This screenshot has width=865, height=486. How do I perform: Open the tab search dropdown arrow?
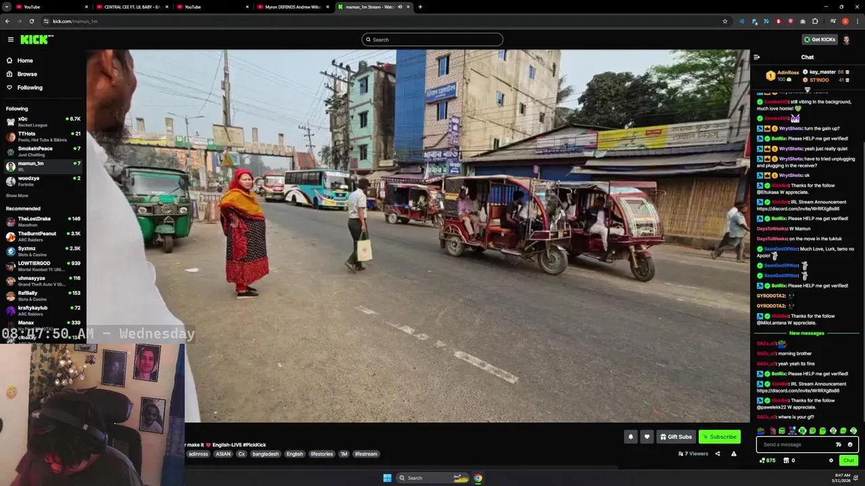(x=6, y=7)
